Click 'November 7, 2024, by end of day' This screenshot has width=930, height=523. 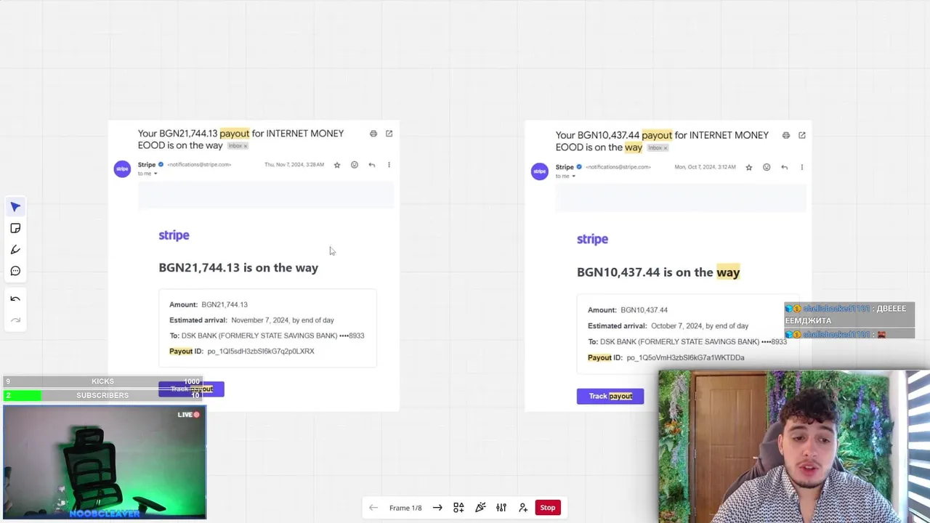tap(283, 320)
